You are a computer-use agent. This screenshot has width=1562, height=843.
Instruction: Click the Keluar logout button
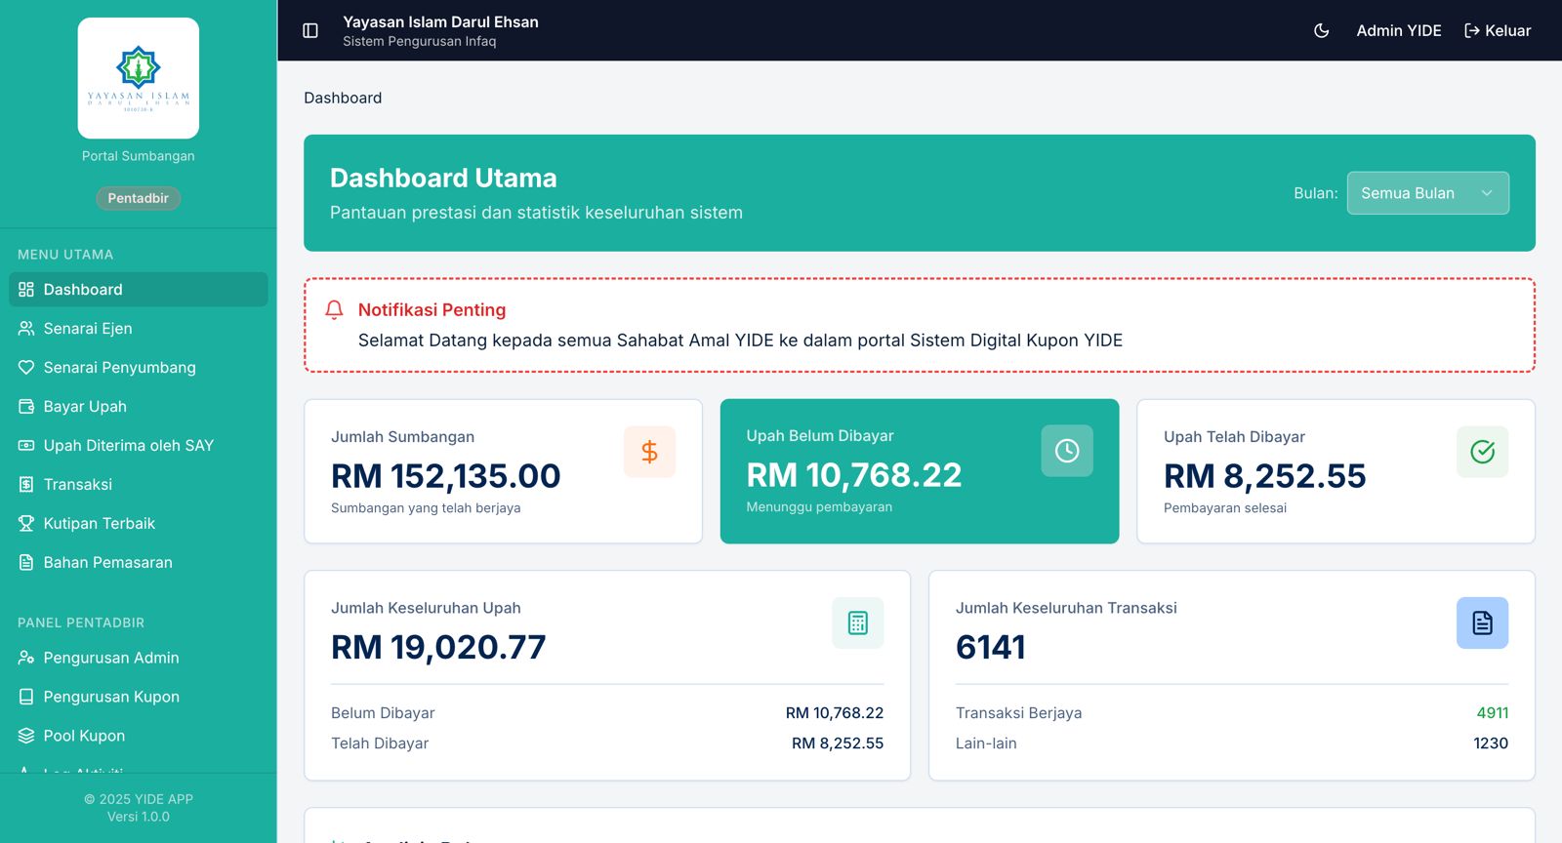(1498, 30)
